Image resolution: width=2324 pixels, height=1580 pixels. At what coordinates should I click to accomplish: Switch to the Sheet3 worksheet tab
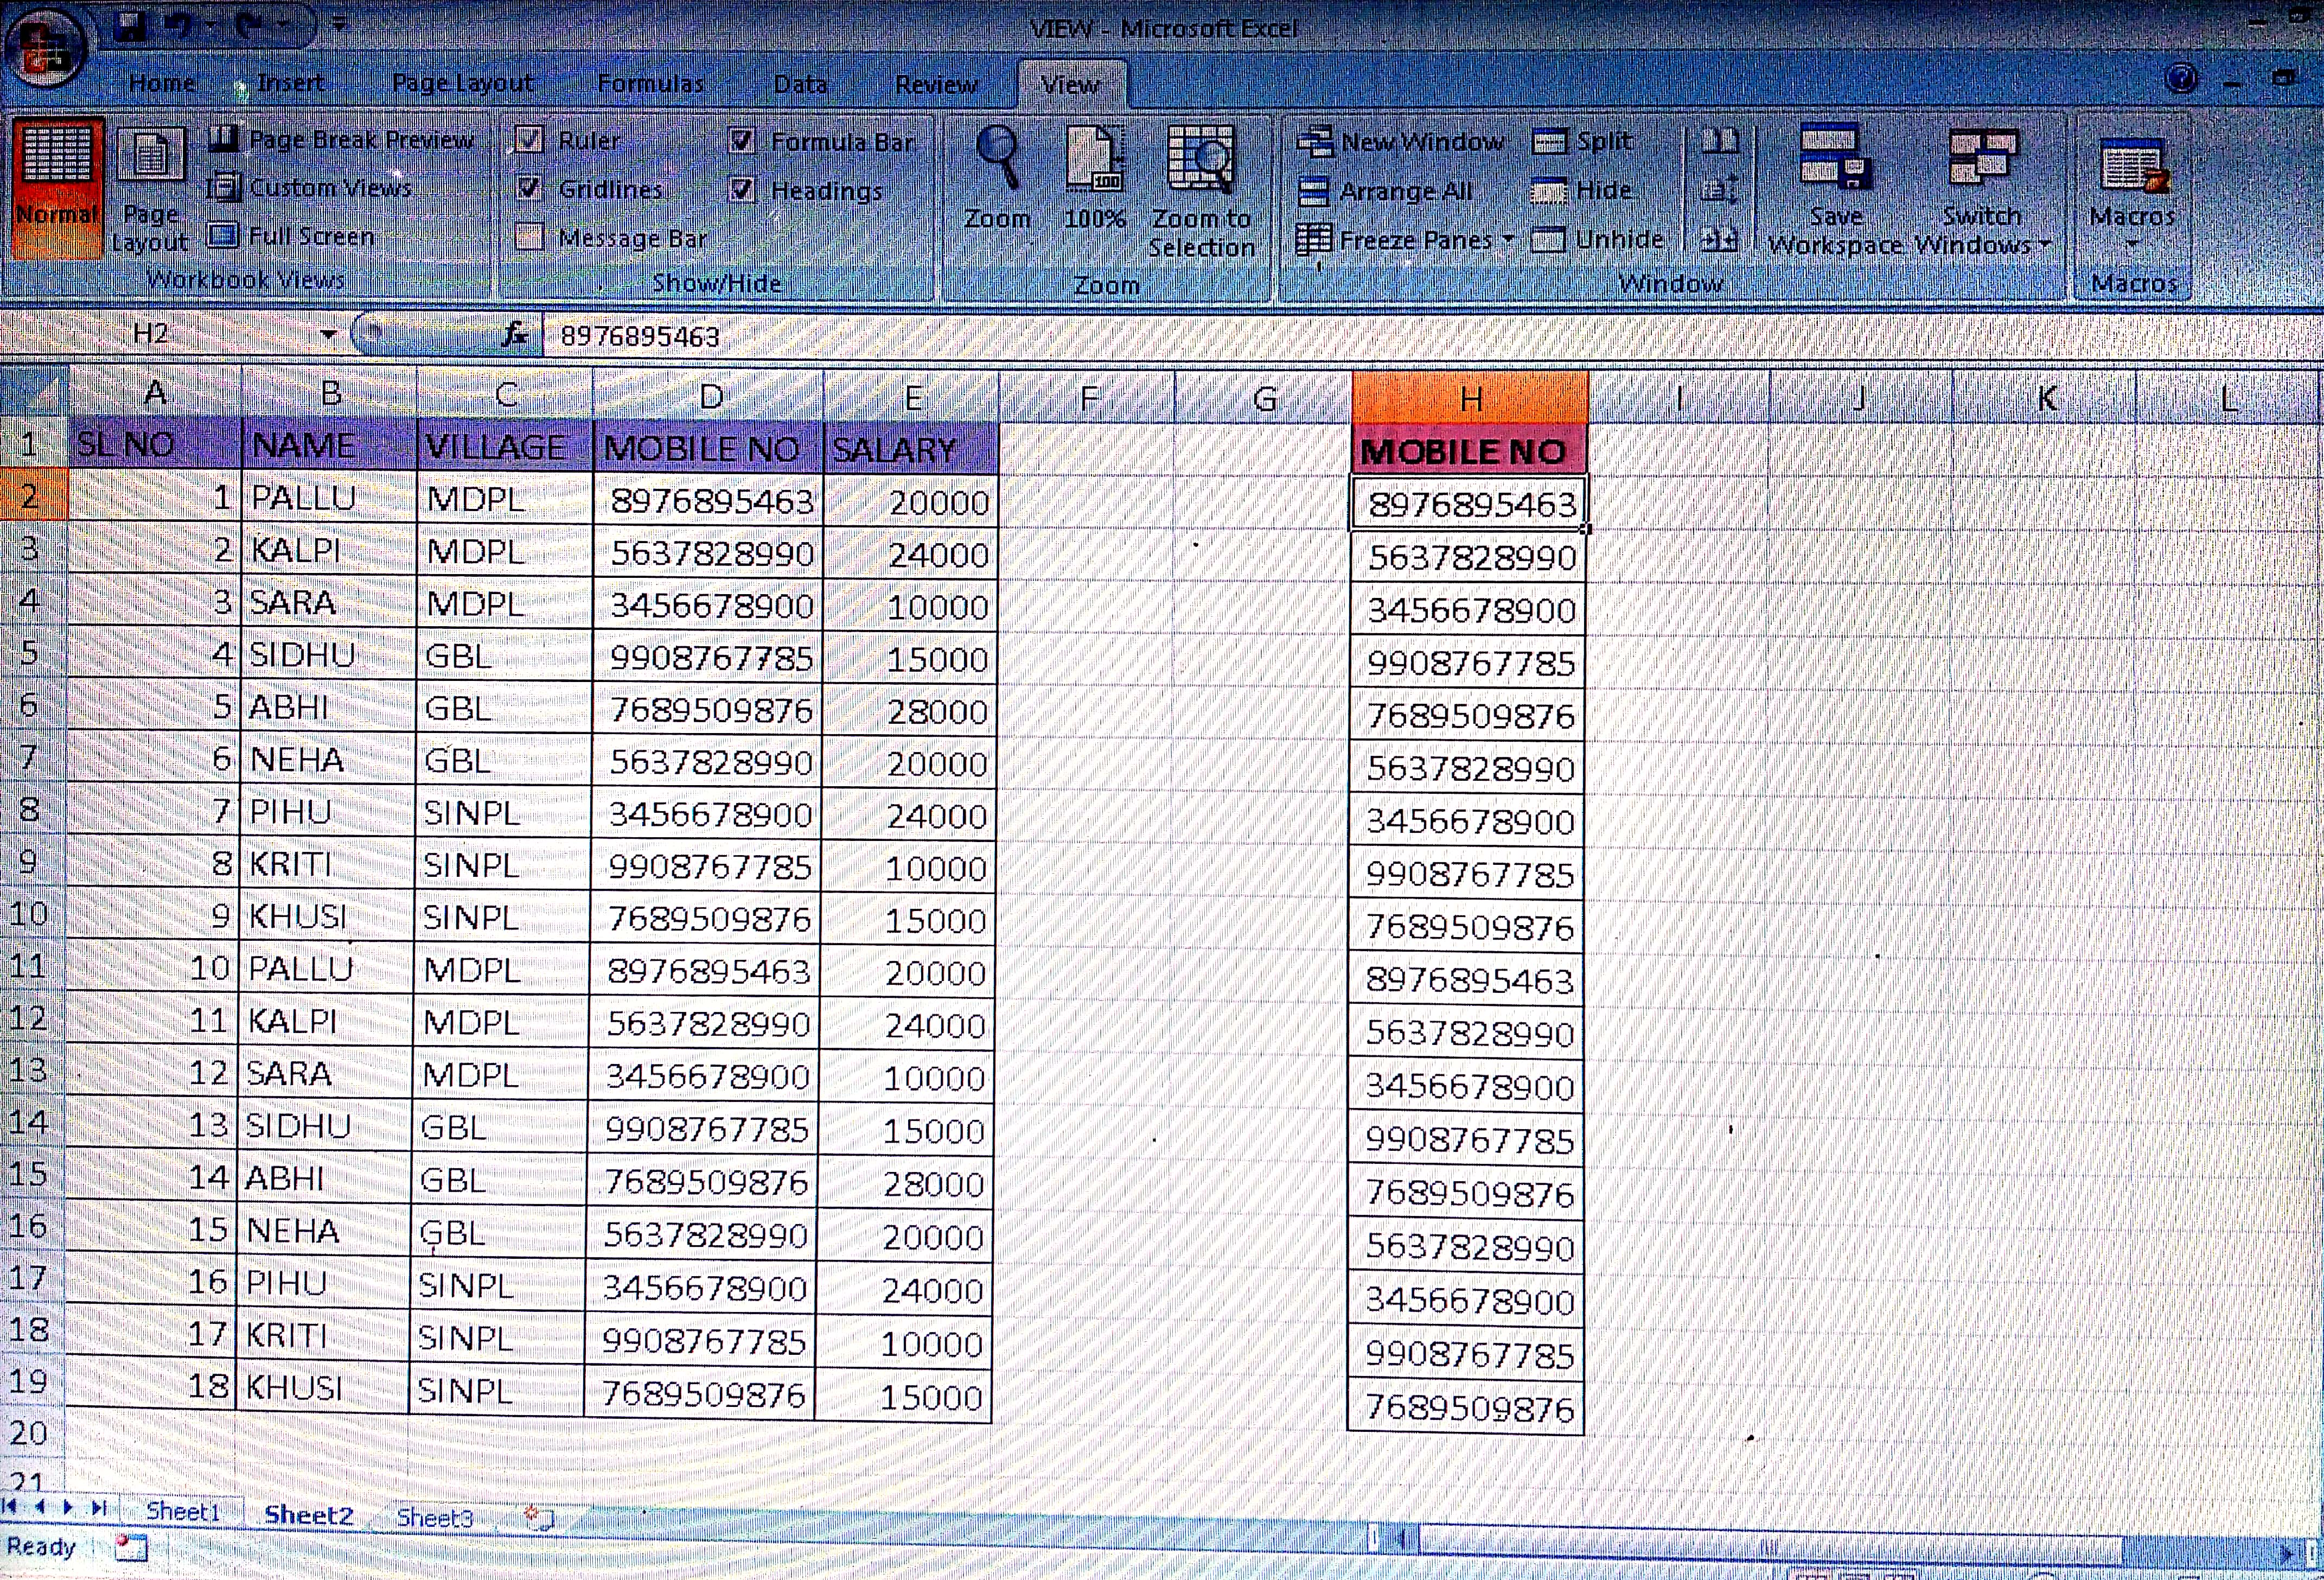(434, 1517)
